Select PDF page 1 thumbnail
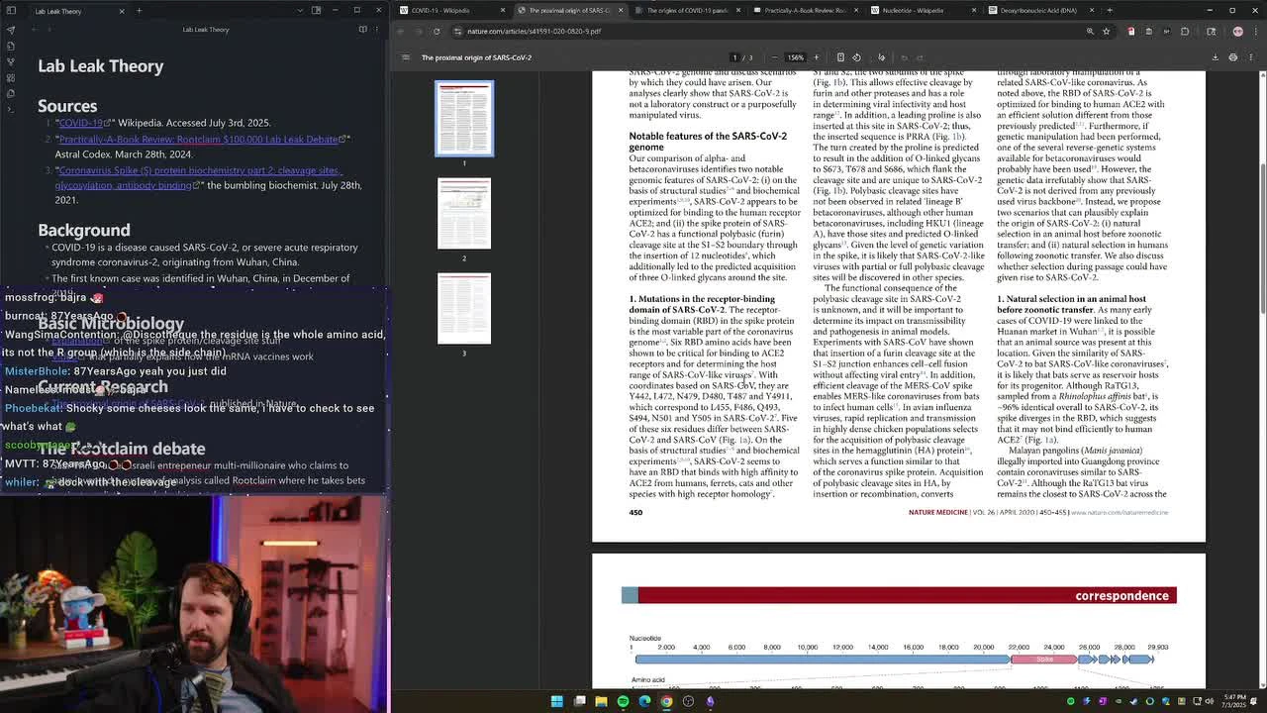Screen dimensions: 1267x713 (464, 119)
